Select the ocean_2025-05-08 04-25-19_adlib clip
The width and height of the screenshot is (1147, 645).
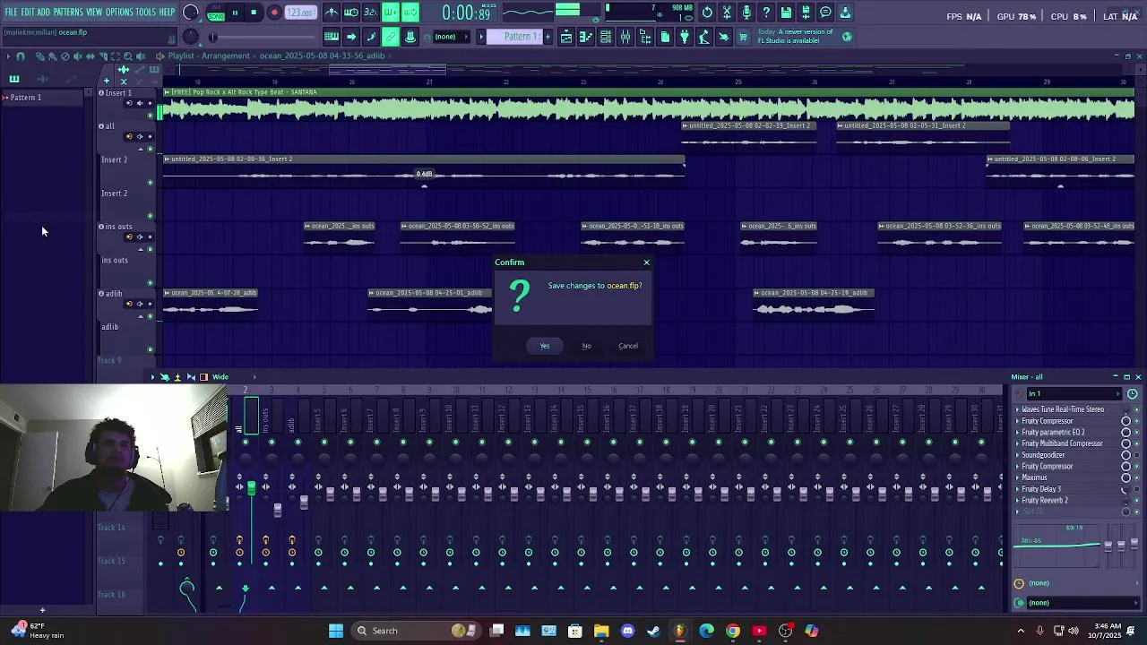click(814, 304)
